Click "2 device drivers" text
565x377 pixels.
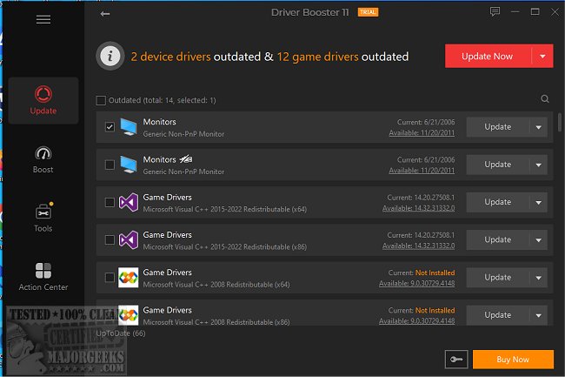(170, 57)
